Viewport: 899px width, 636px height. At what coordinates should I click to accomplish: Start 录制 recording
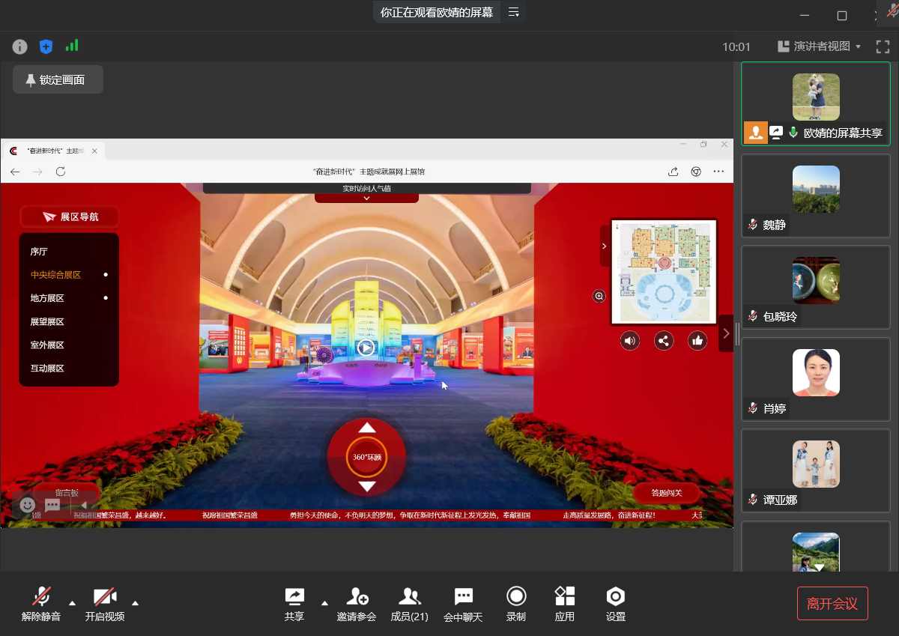pos(515,604)
